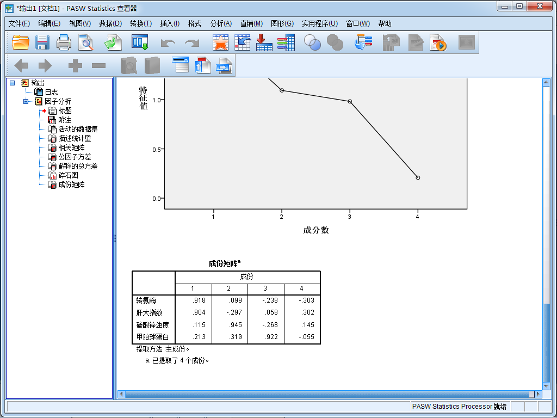Open the 窗口(W) menu
557x418 pixels.
coord(358,23)
